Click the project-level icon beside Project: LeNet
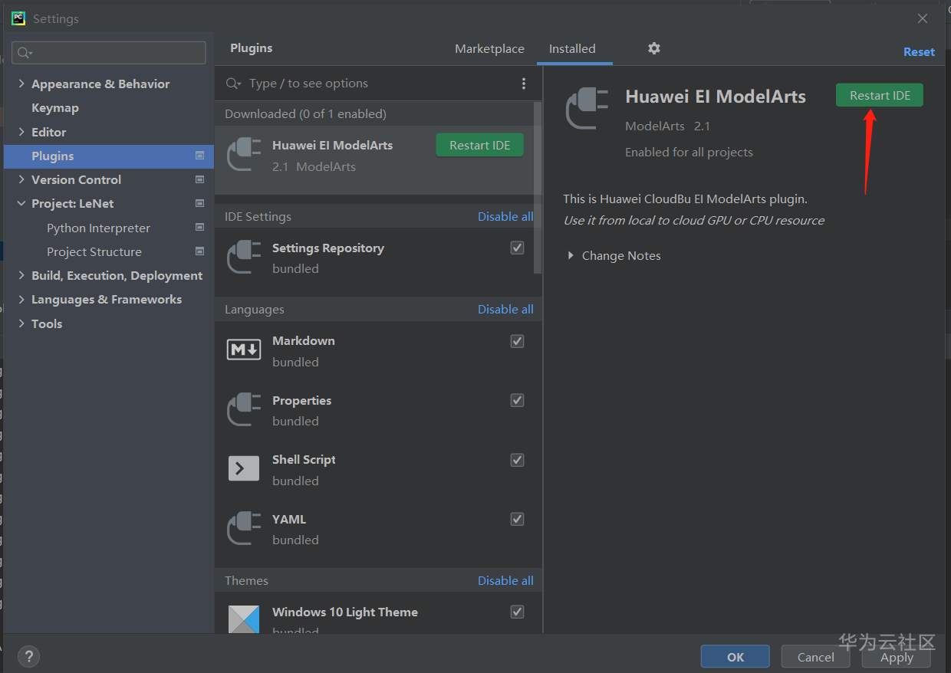The image size is (951, 673). (200, 203)
